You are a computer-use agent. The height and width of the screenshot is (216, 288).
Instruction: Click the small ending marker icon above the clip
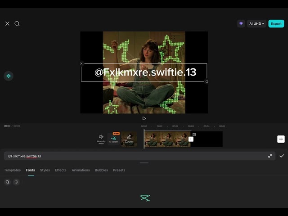pyautogui.click(x=194, y=135)
